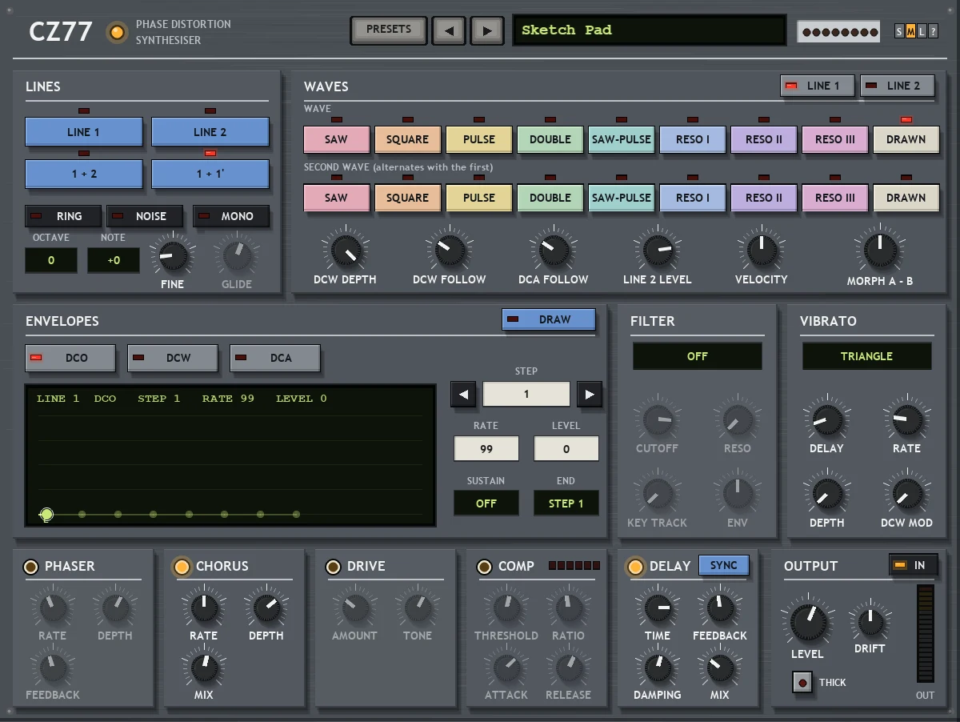The height and width of the screenshot is (722, 960).
Task: Switch to the DCO envelope tab
Action: point(70,358)
